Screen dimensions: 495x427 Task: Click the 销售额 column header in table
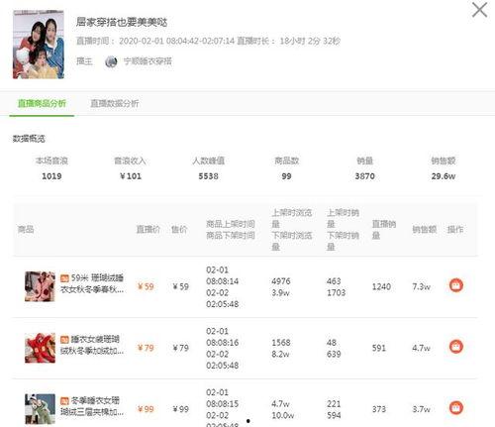pos(425,229)
